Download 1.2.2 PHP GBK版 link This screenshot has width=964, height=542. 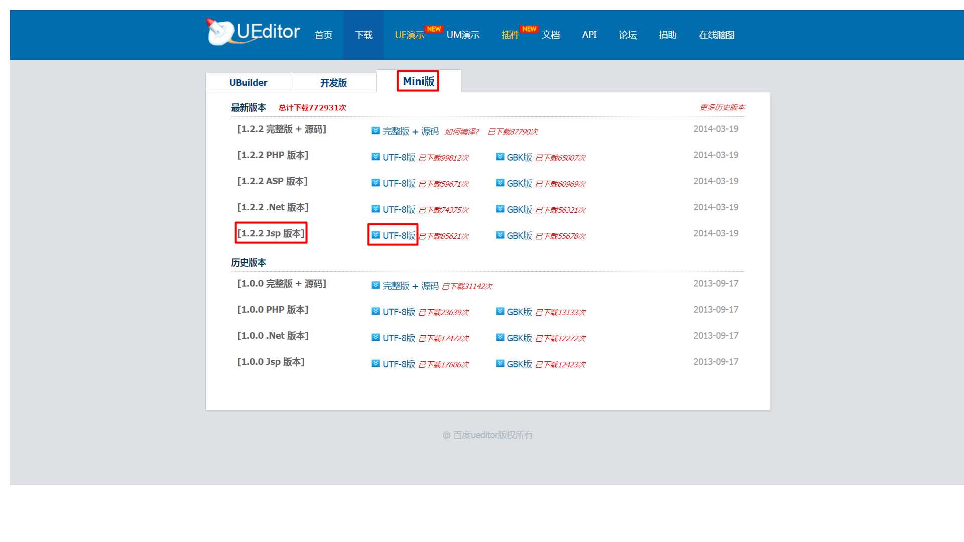pos(519,158)
